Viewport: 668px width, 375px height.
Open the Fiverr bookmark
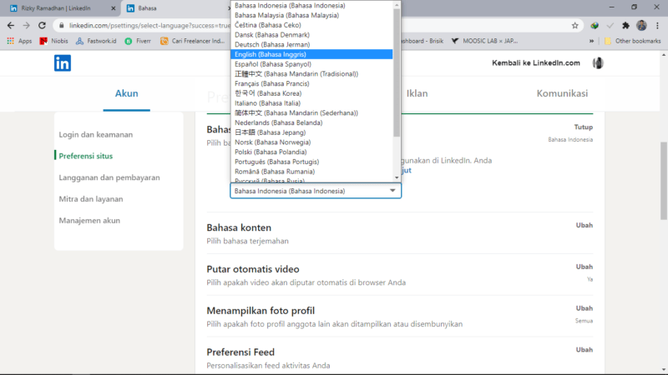(138, 41)
